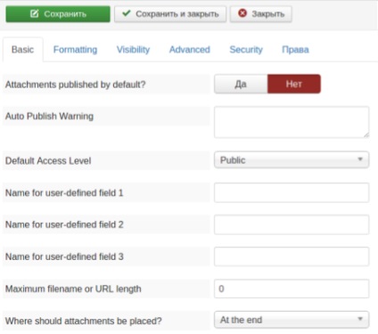
Task: Click the Maximum filename or URL length field
Action: [x=292, y=289]
